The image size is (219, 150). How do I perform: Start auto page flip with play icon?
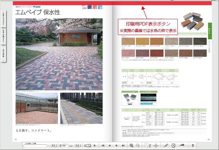(x=95, y=146)
